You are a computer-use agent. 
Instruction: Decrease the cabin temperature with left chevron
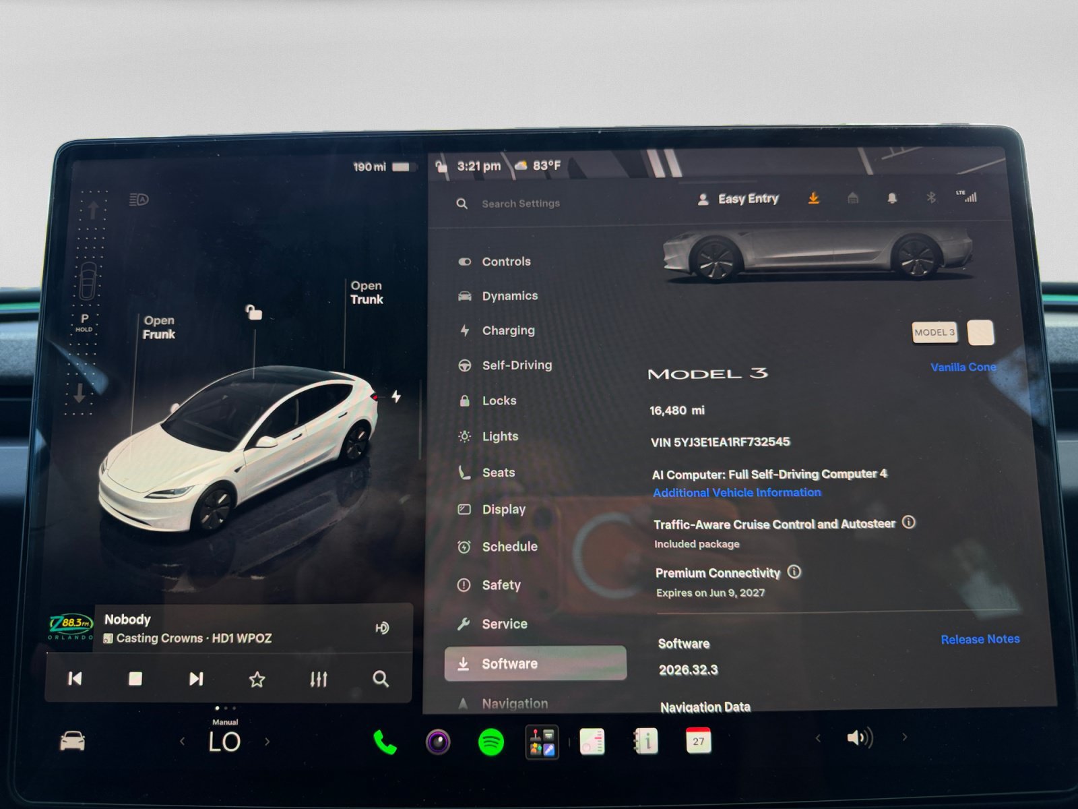pos(182,742)
